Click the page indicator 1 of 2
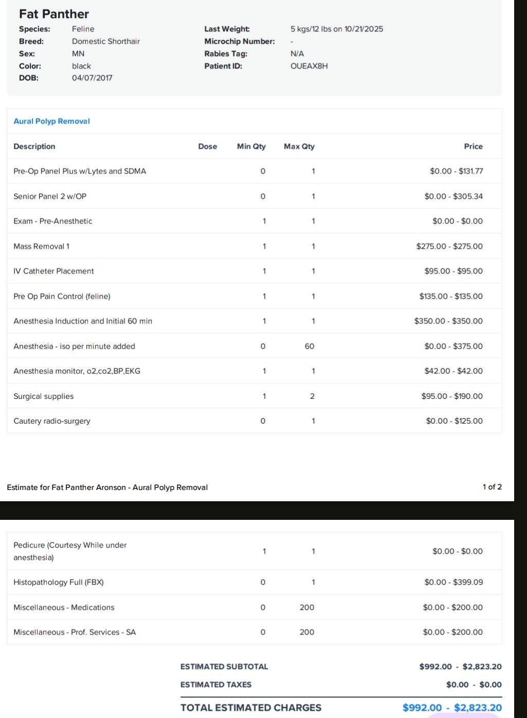Image resolution: width=527 pixels, height=718 pixels. click(492, 487)
